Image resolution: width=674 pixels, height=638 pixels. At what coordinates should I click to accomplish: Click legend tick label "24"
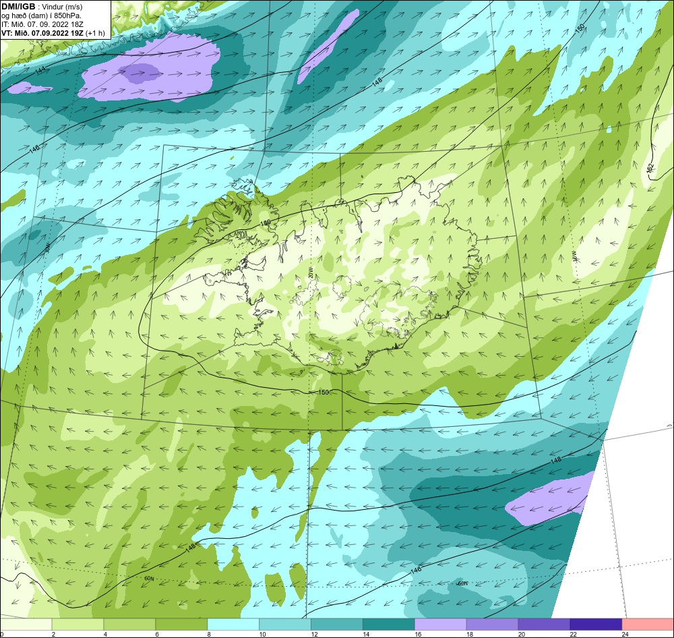pyautogui.click(x=625, y=634)
